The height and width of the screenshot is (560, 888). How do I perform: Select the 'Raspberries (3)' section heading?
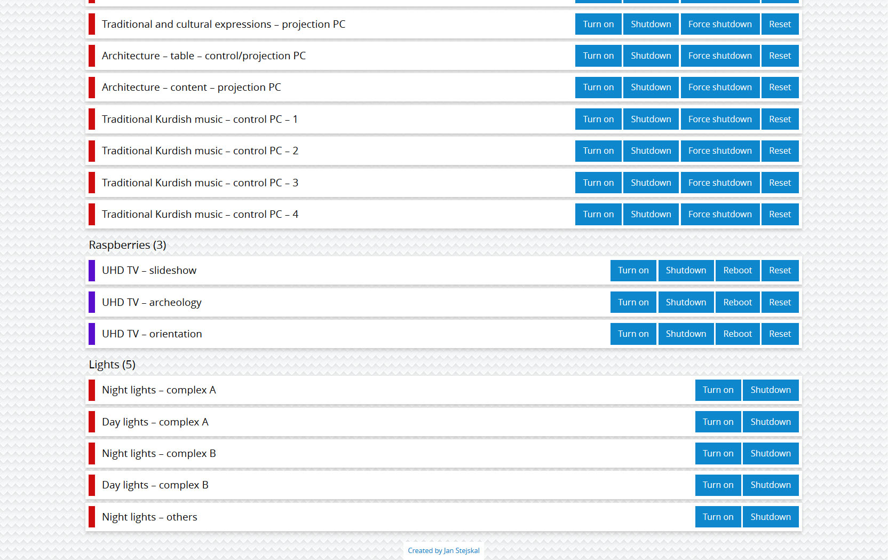(x=128, y=245)
